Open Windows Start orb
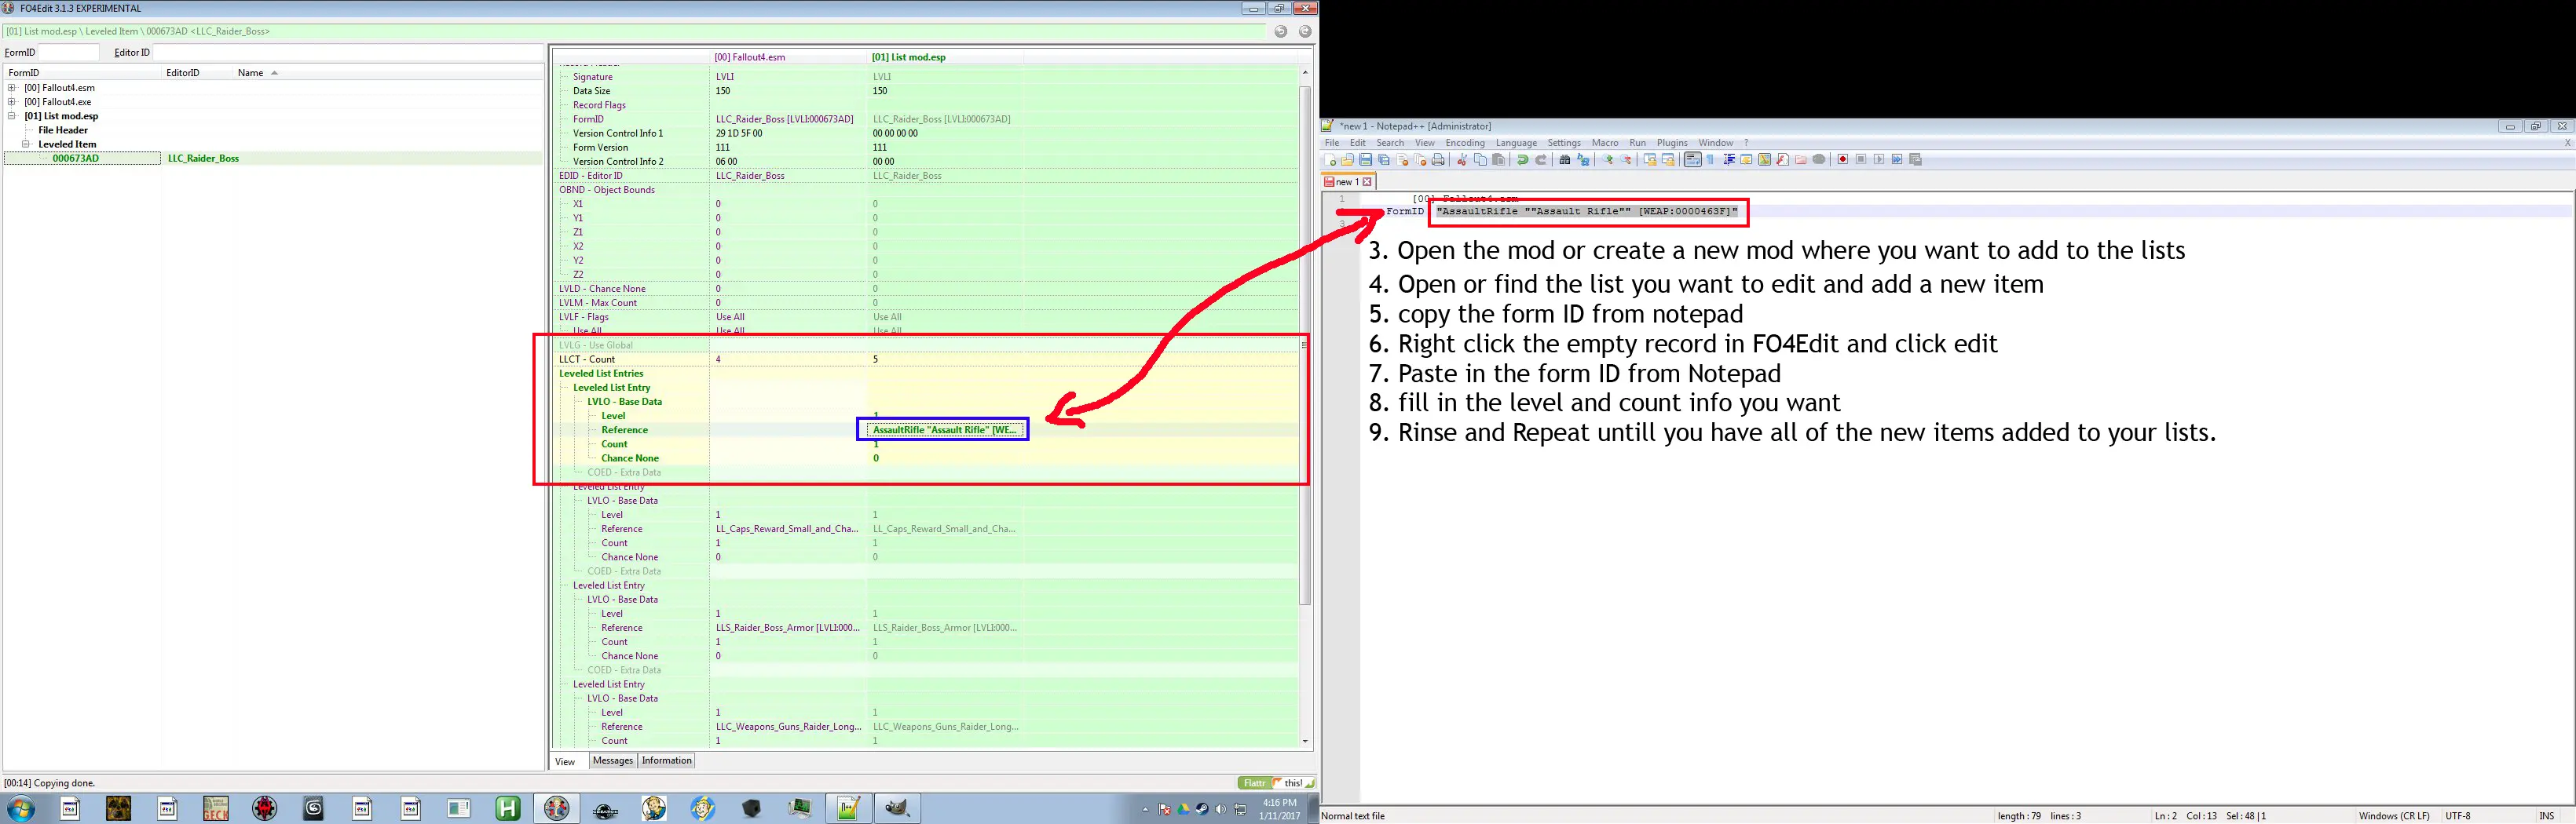2576x824 pixels. click(x=20, y=808)
